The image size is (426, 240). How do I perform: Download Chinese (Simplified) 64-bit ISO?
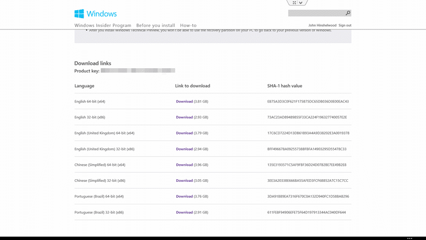(x=184, y=165)
